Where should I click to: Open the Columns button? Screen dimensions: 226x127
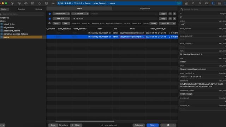138,125
